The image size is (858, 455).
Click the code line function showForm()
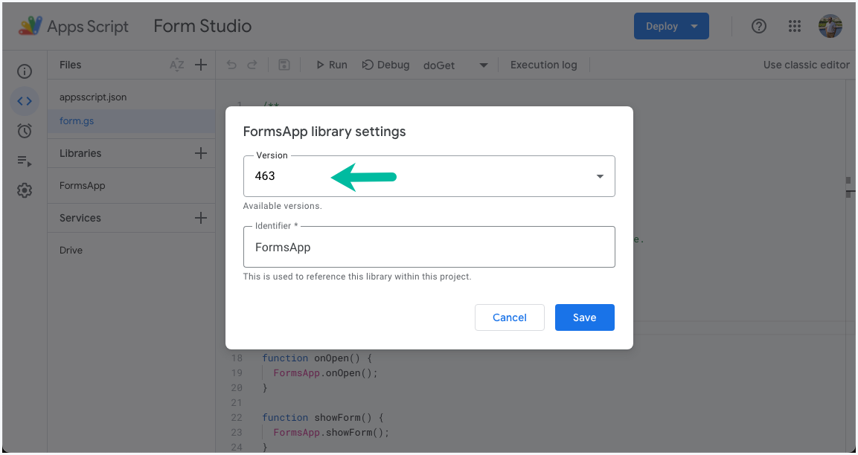click(x=323, y=418)
